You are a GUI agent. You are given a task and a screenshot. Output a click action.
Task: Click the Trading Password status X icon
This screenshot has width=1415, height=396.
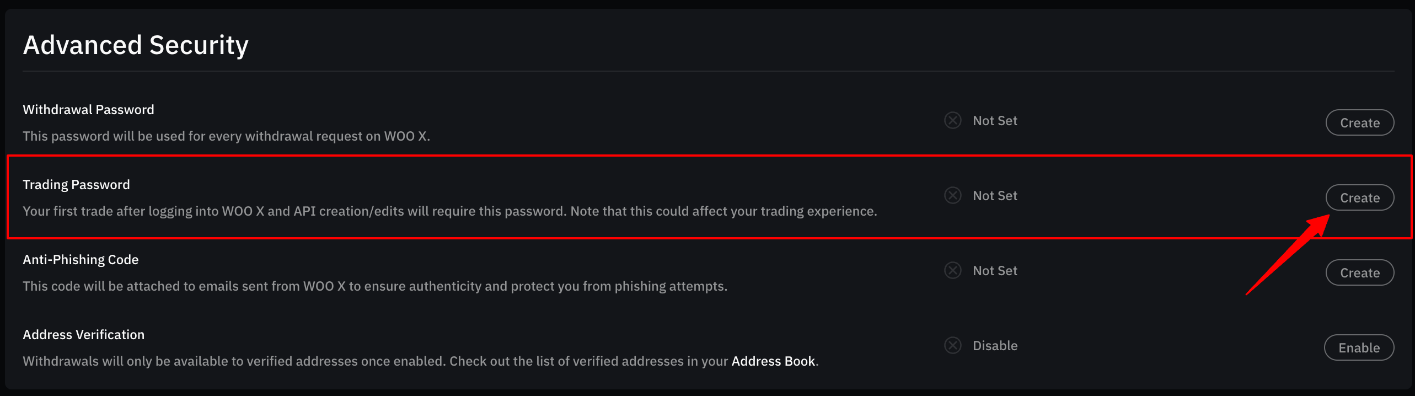[952, 195]
